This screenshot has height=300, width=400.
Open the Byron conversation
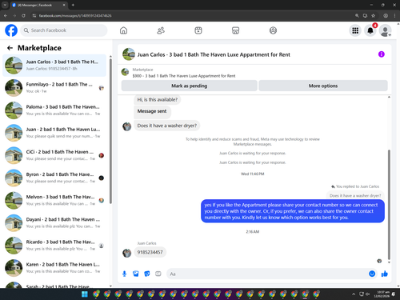pyautogui.click(x=54, y=178)
